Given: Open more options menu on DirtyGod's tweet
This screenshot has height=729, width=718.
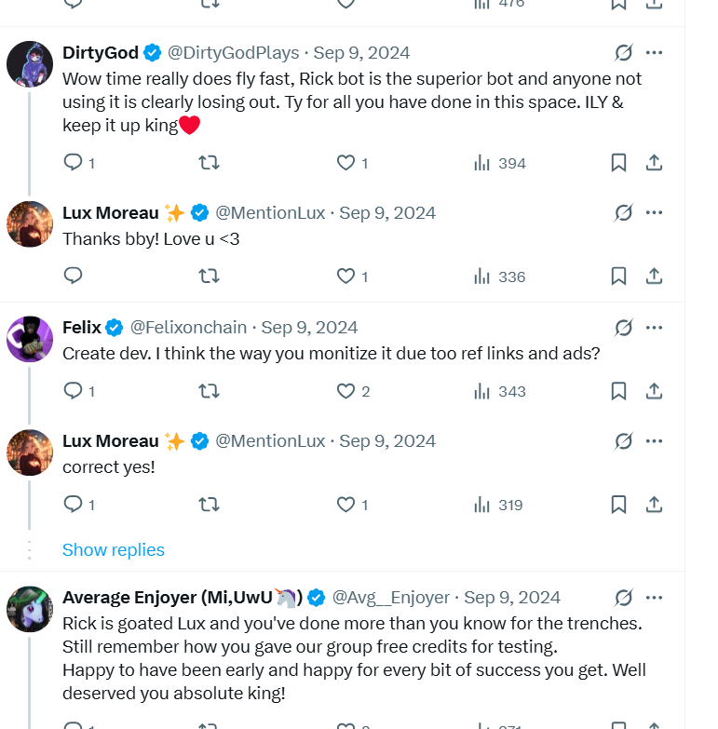Looking at the screenshot, I should coord(654,53).
